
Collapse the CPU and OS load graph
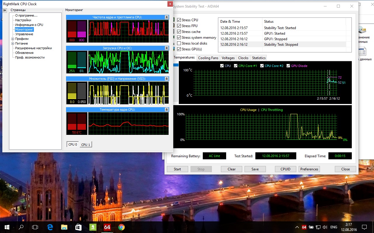click(167, 48)
